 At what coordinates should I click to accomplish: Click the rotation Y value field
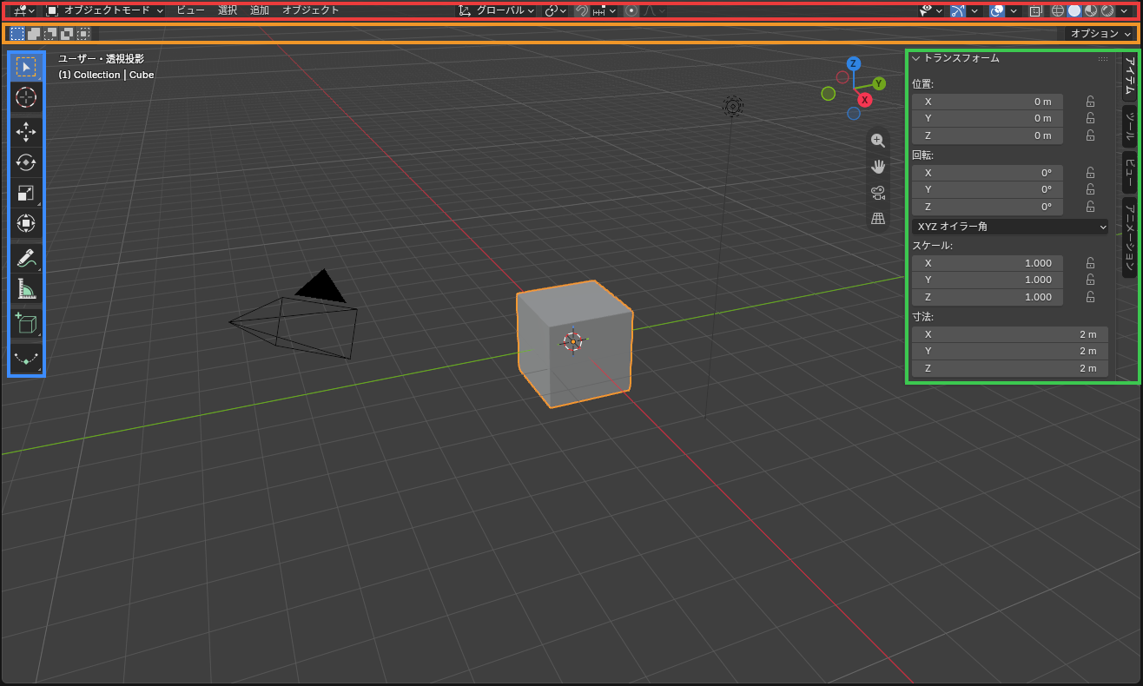988,189
